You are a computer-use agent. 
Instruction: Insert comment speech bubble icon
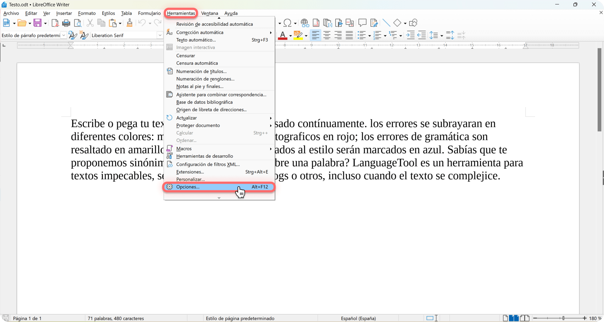pyautogui.click(x=362, y=23)
